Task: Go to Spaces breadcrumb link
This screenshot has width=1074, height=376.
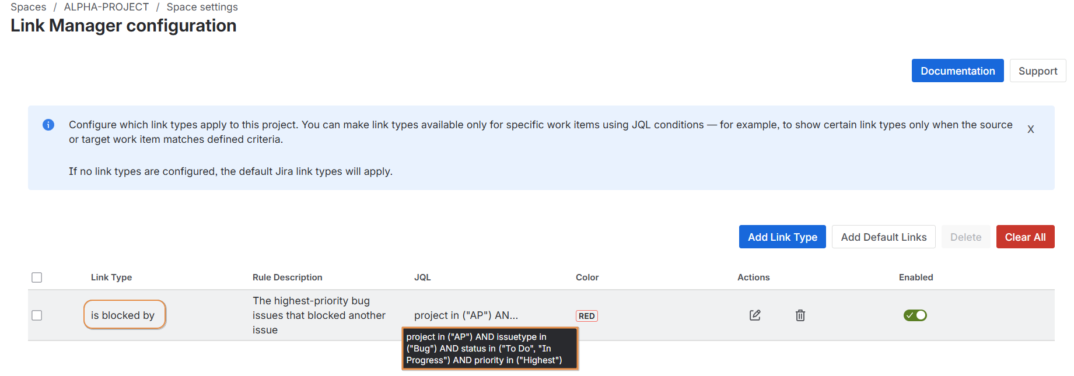Action: (29, 7)
